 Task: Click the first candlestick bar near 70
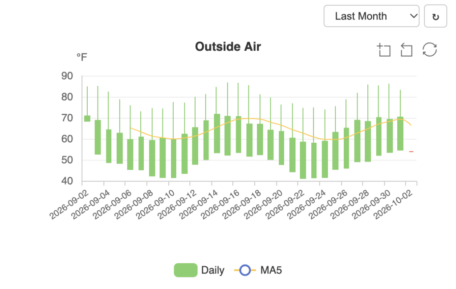click(x=87, y=119)
